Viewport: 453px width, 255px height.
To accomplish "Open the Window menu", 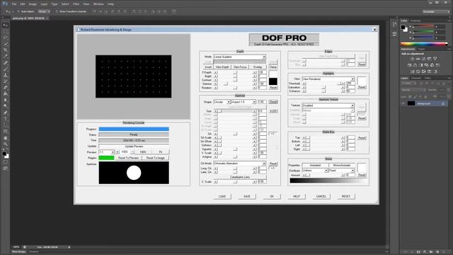I will click(x=98, y=4).
